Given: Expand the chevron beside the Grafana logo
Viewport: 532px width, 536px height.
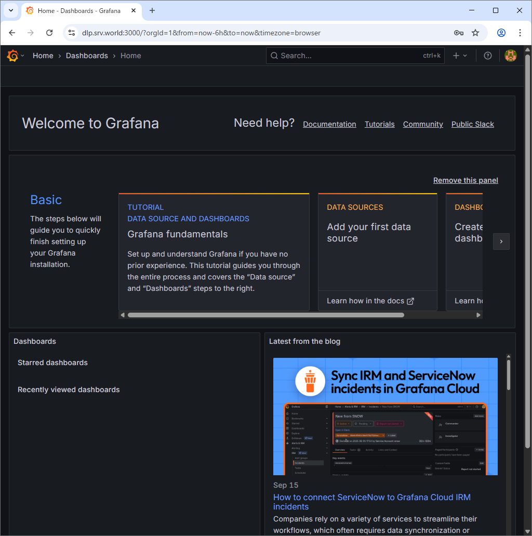Looking at the screenshot, I should (x=22, y=56).
